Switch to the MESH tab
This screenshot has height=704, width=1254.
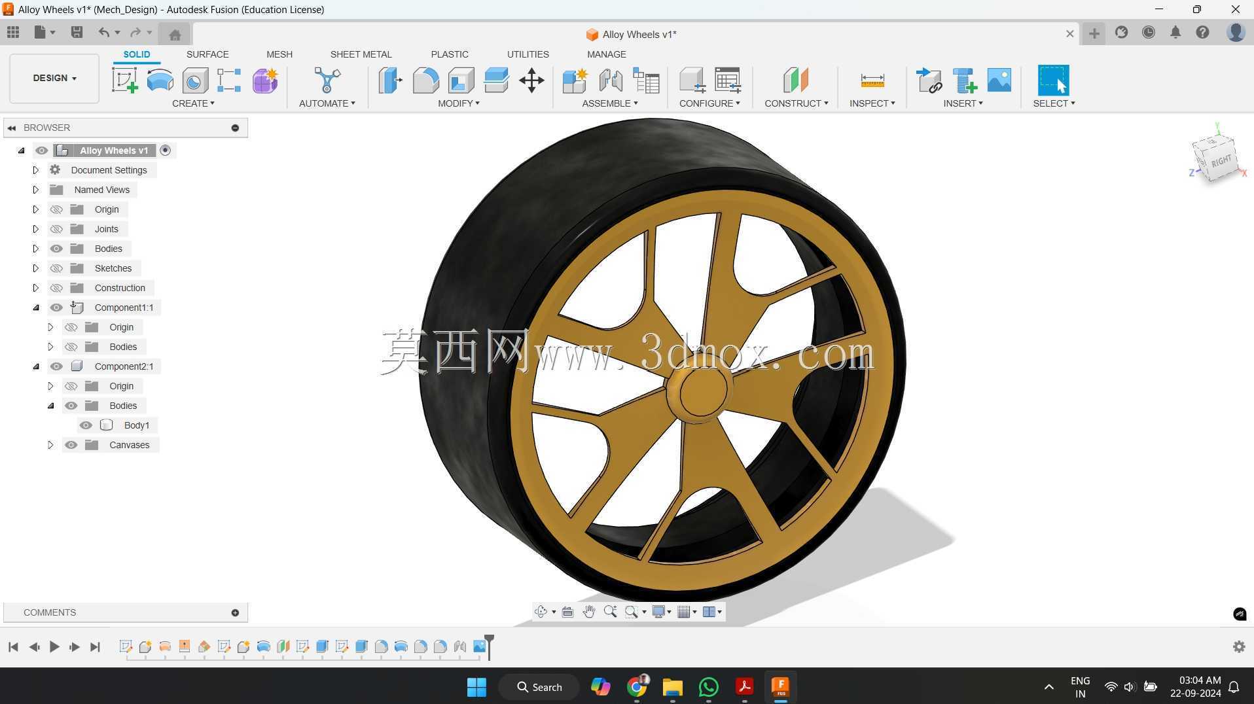click(279, 54)
